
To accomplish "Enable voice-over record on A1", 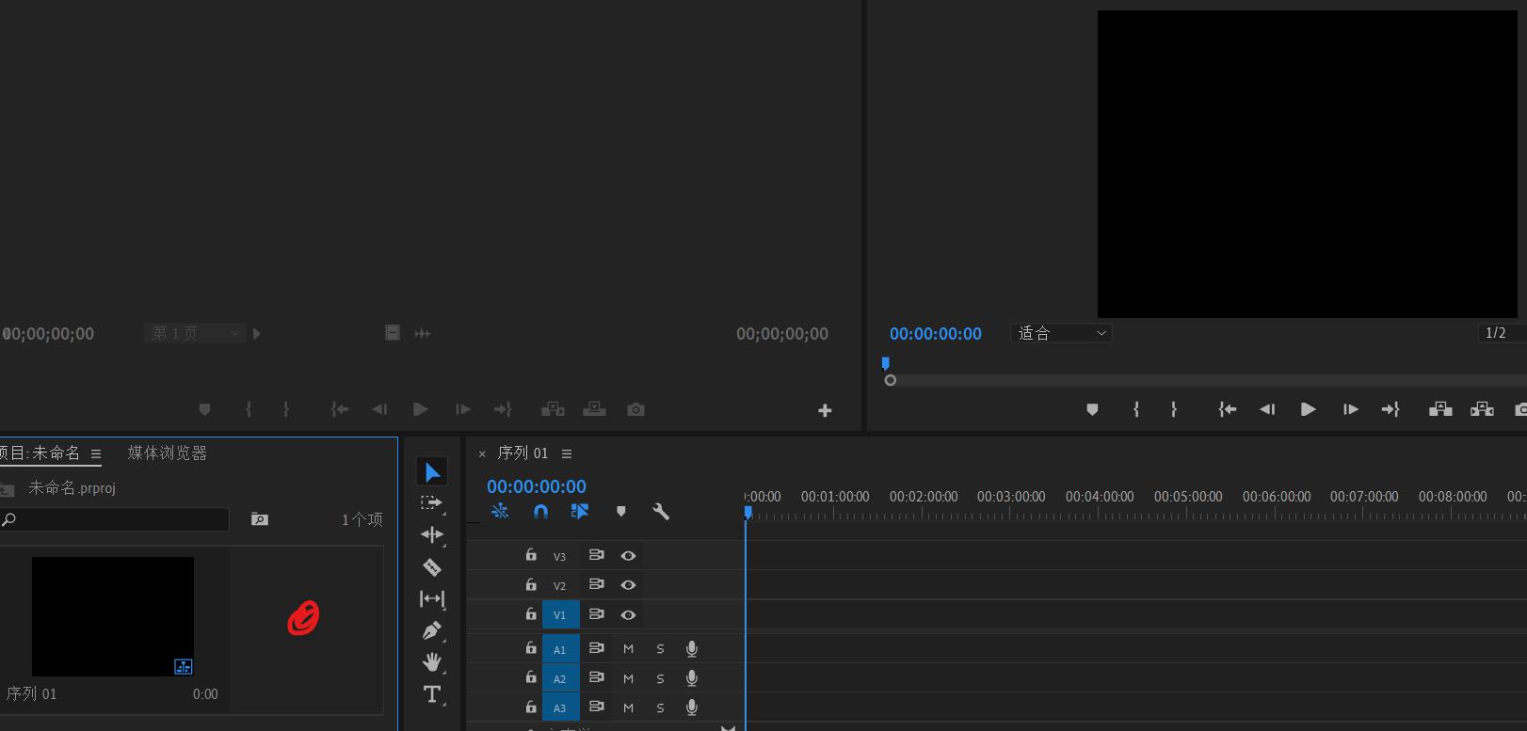I will [x=692, y=648].
